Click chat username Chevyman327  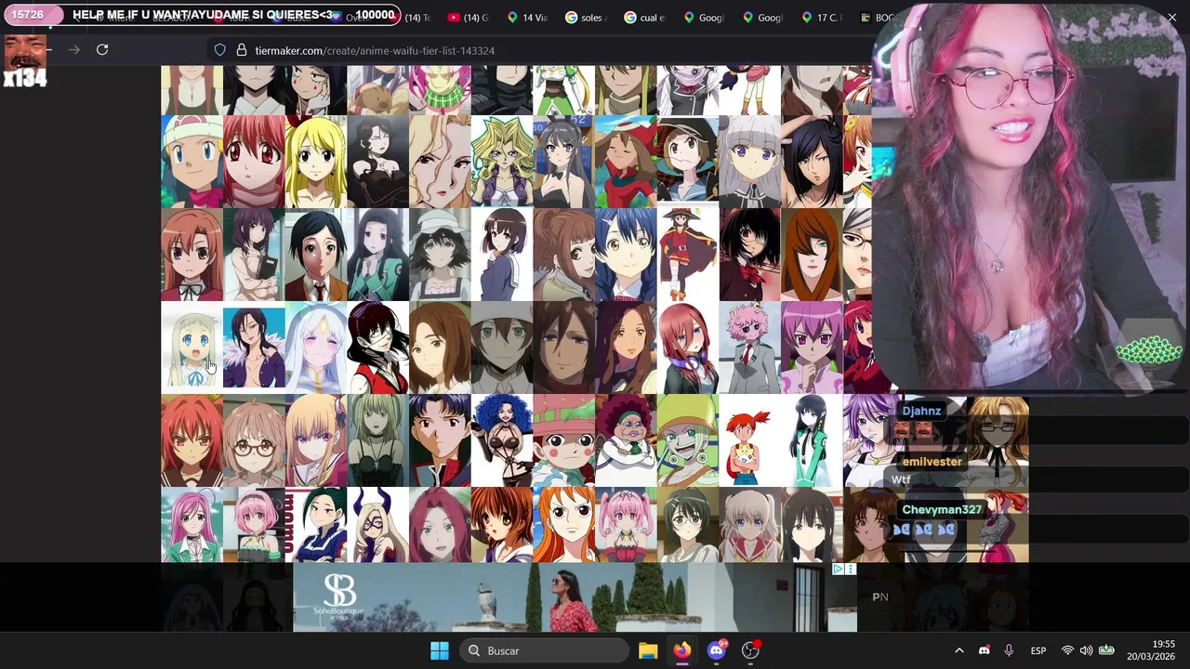coord(942,510)
